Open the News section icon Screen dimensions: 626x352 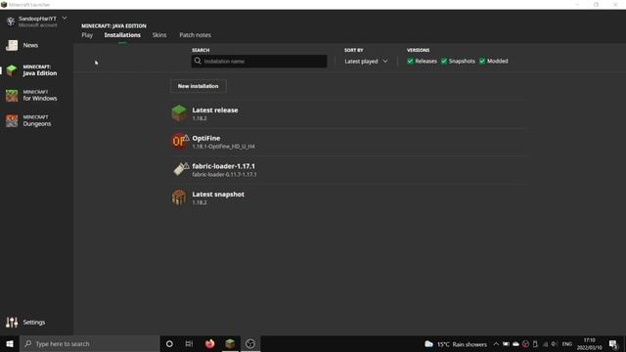(12, 46)
